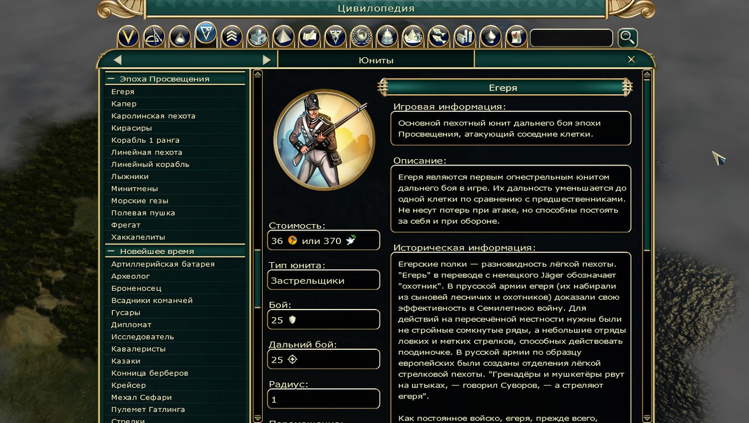
Task: Collapse the Новейшее время section
Action: (111, 252)
